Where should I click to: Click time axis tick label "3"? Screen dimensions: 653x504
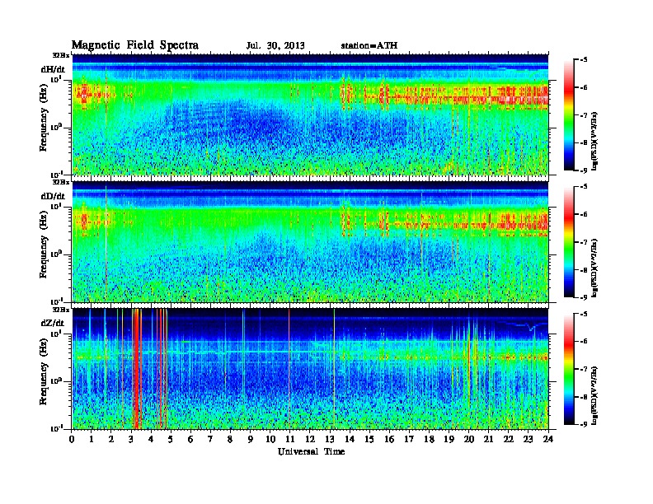[x=131, y=440]
